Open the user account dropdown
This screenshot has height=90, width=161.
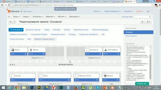[x=149, y=11]
